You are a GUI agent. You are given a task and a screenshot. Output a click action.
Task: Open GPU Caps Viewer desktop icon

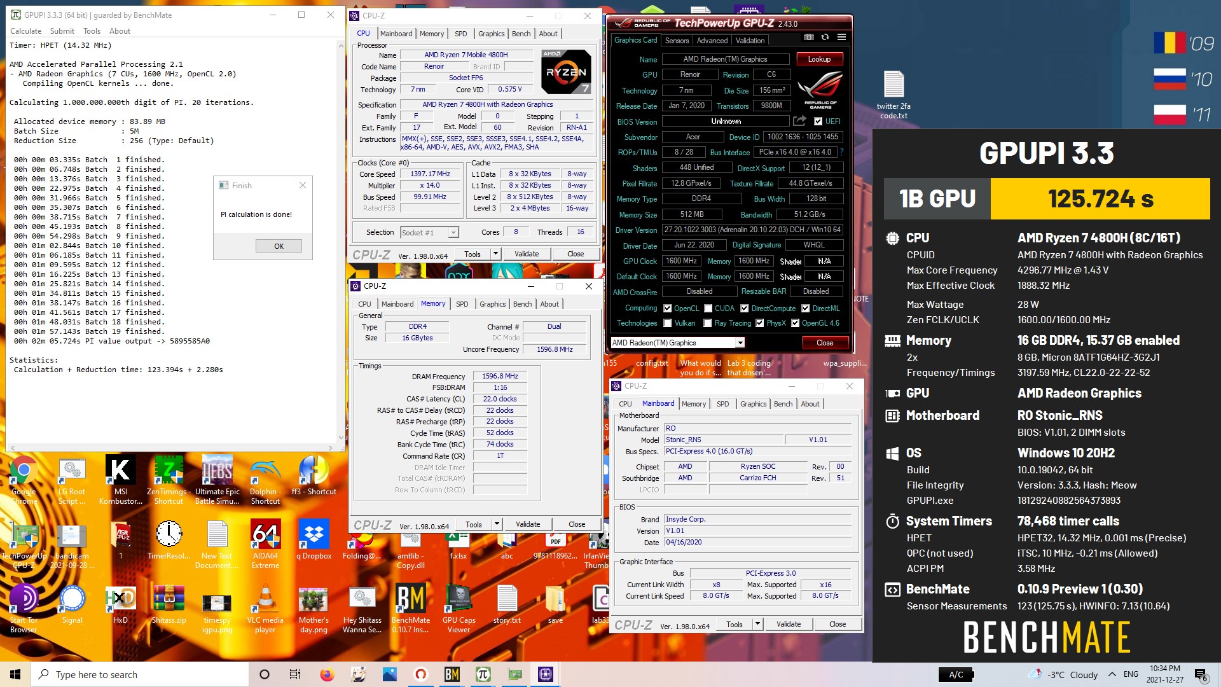[x=459, y=609]
